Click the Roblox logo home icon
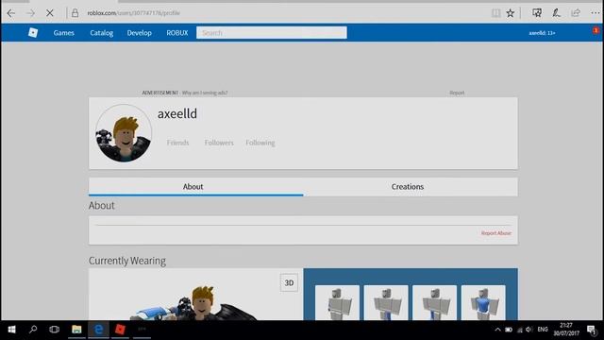Viewport: 604px width, 340px height. pos(33,33)
